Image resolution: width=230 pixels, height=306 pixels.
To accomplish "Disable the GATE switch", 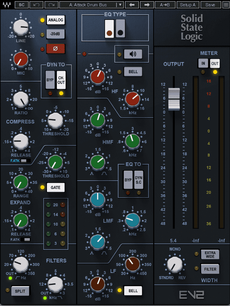I will pyautogui.click(x=56, y=187).
